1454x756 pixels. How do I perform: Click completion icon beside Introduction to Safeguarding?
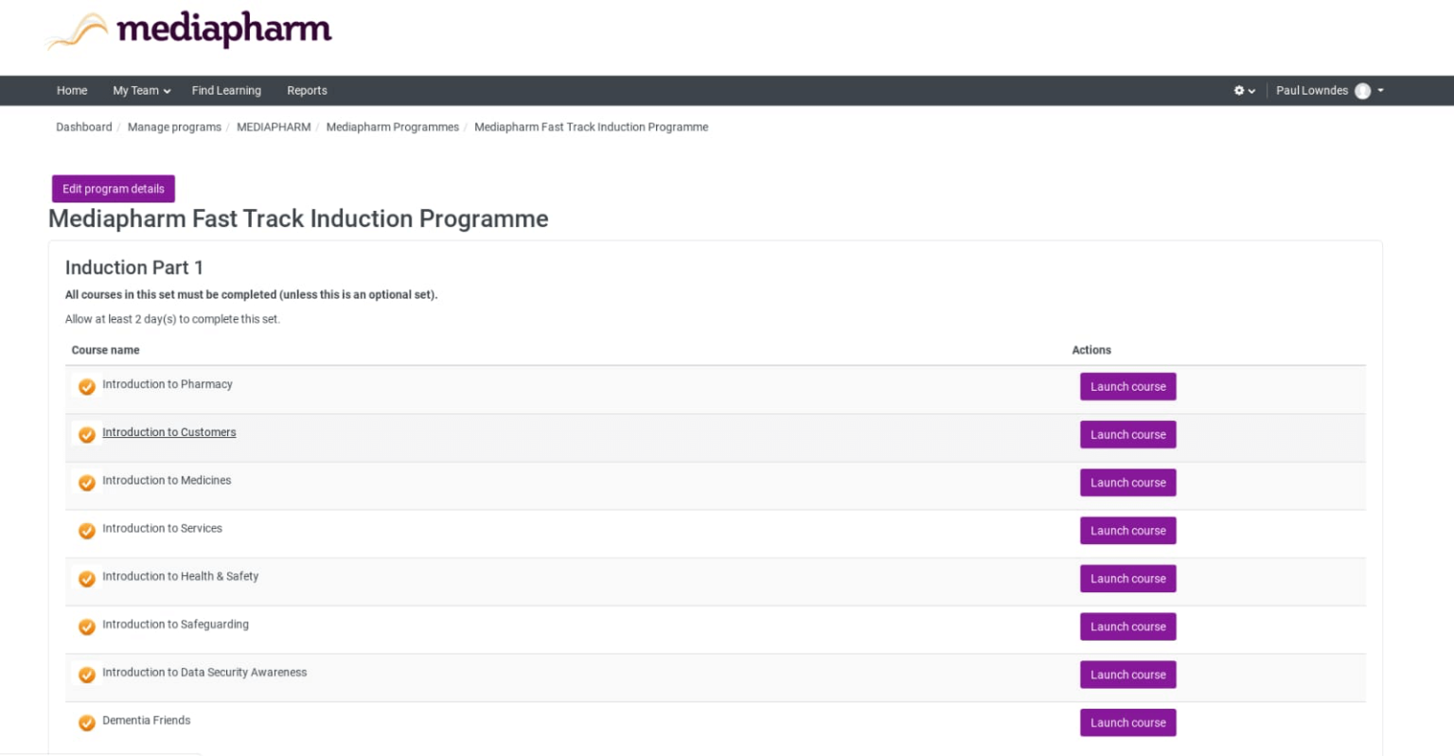pos(86,626)
